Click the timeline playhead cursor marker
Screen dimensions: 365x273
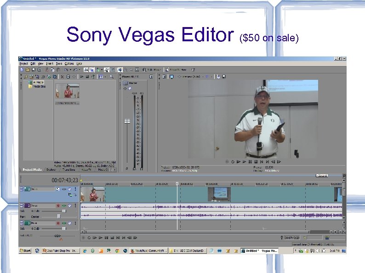pyautogui.click(x=177, y=184)
